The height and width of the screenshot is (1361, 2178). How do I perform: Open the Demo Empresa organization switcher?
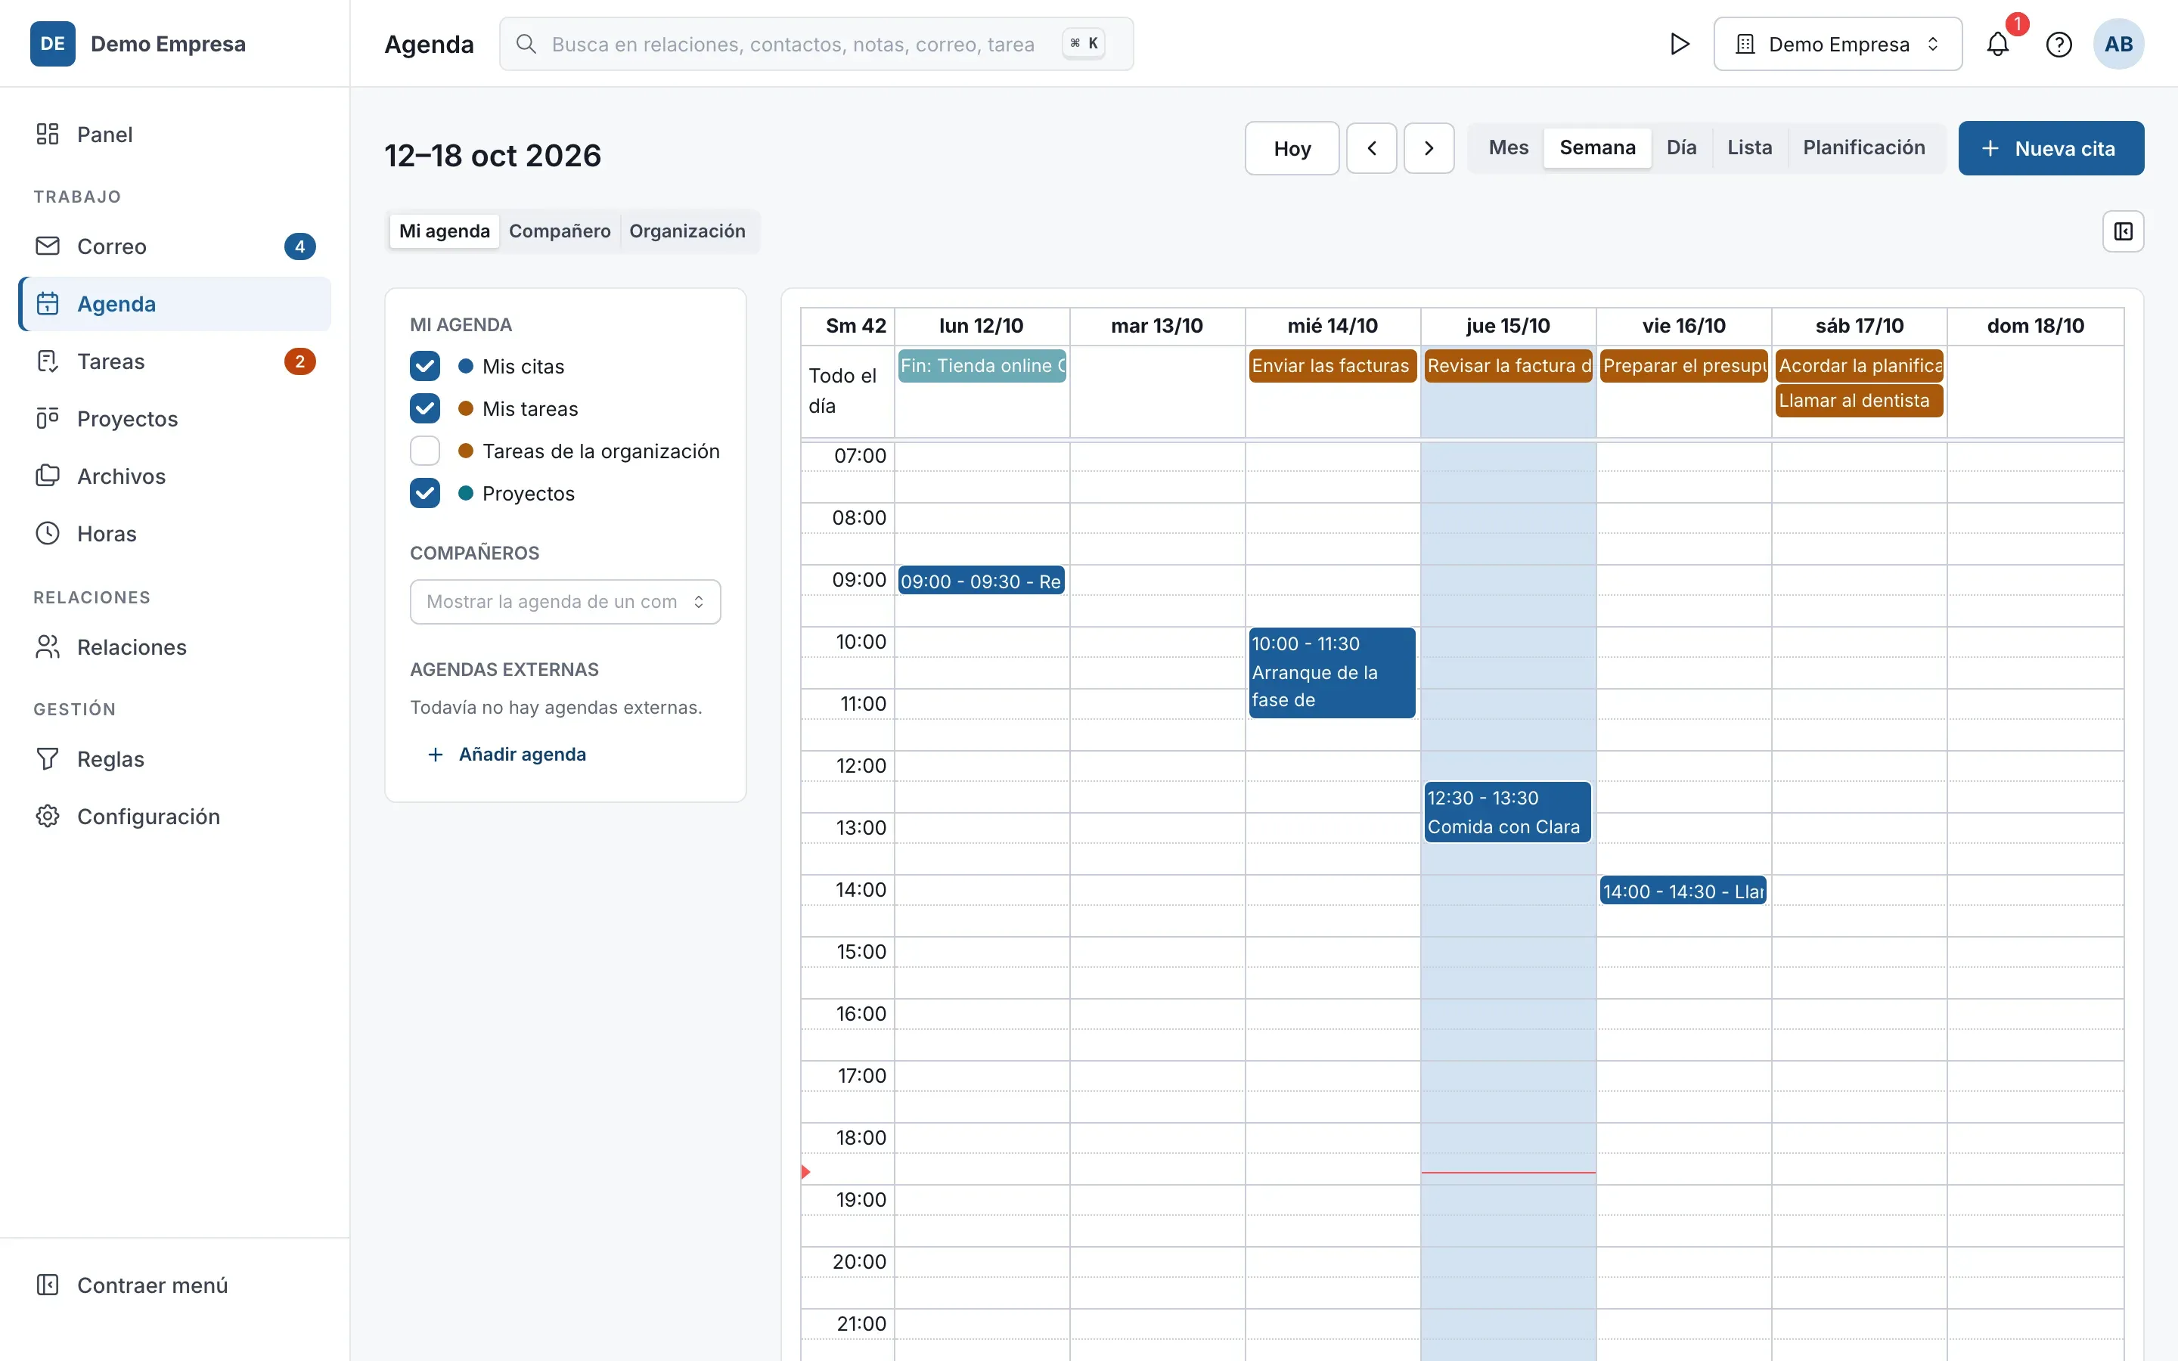1838,44
